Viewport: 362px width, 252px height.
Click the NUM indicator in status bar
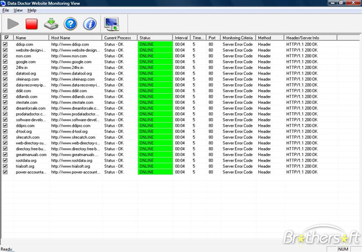click(x=343, y=249)
